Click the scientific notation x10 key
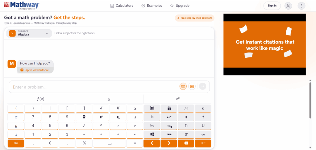 [x=169, y=117]
